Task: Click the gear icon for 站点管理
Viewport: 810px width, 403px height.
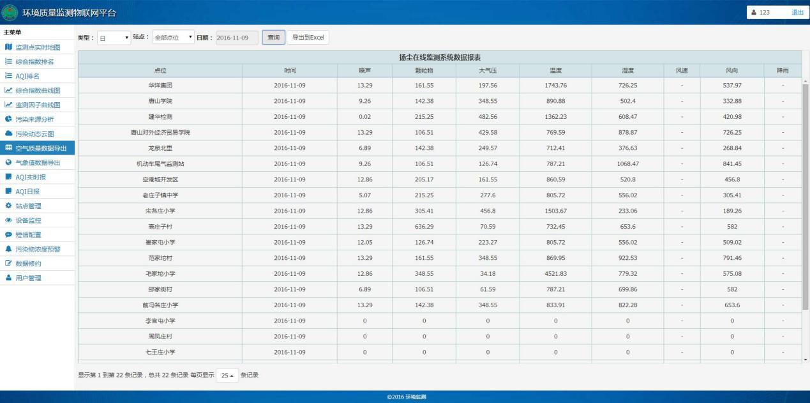Action: (8, 206)
